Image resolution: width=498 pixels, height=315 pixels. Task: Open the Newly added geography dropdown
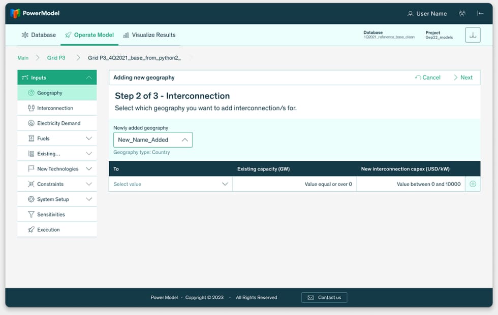(153, 140)
